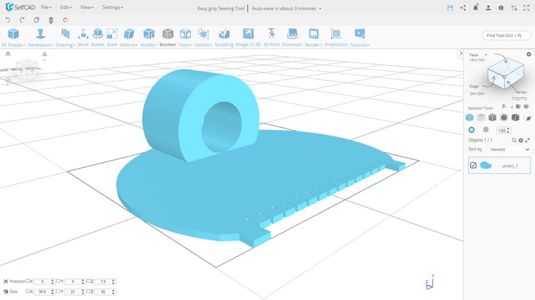
Task: Click the info icon in header
Action: [x=501, y=8]
